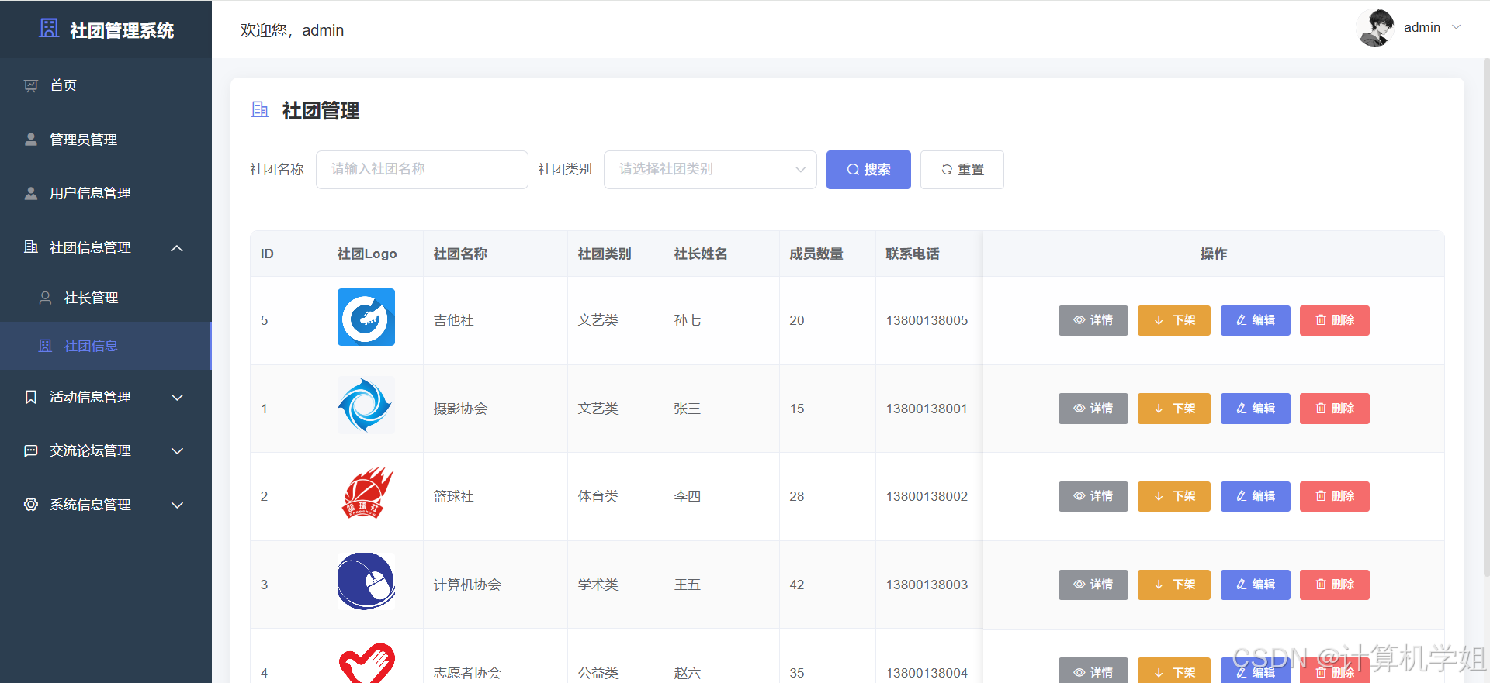Go to 首页 in the sidebar
This screenshot has width=1490, height=683.
(x=106, y=85)
